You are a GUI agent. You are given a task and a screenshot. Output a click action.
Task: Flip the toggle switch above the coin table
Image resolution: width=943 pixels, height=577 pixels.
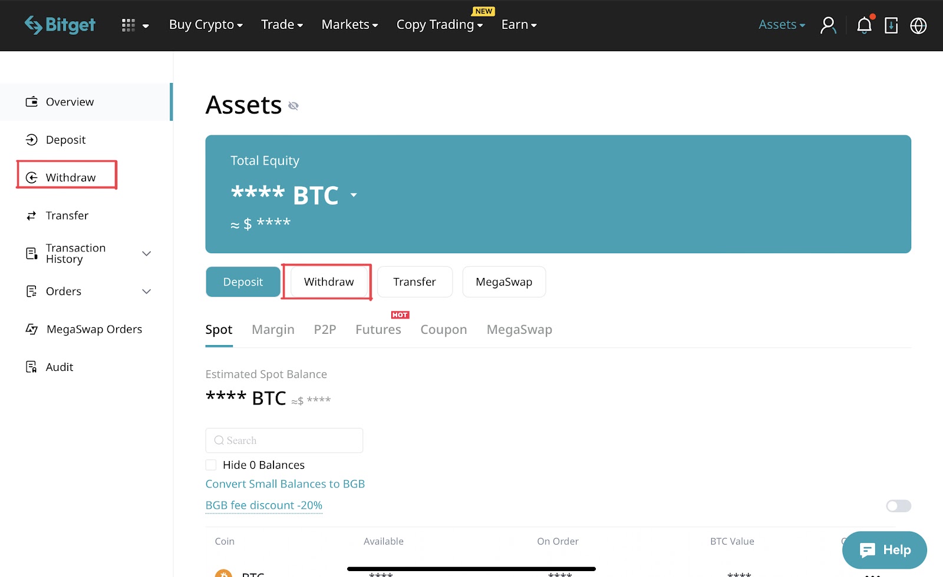point(898,506)
